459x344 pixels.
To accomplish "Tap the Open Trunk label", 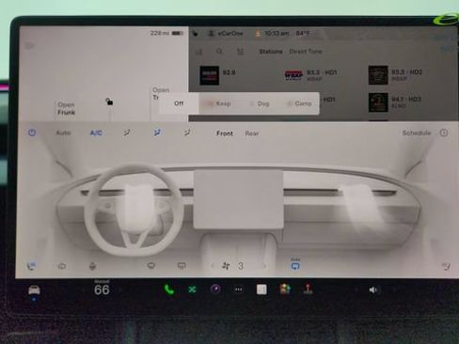I will 161,93.
